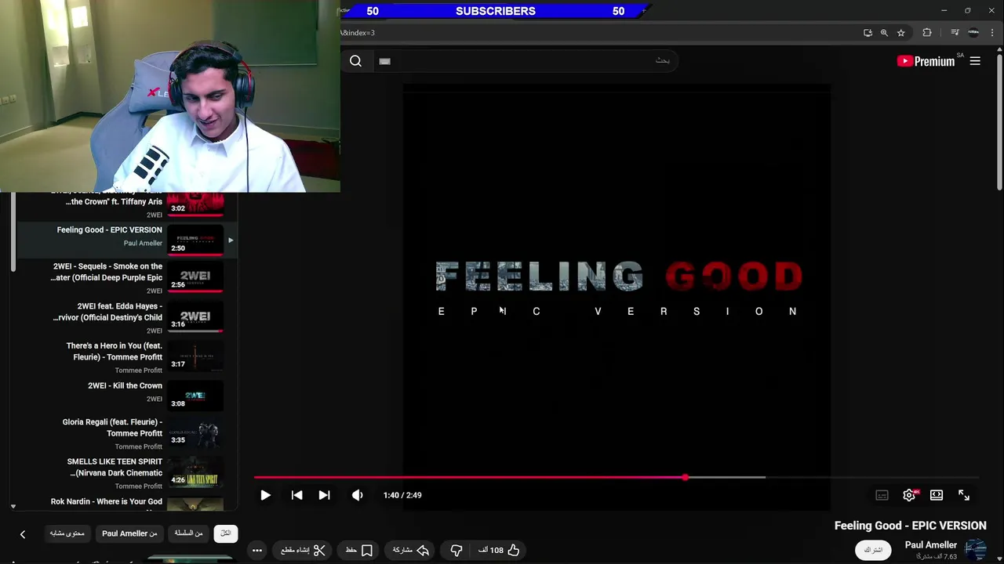This screenshot has height=564, width=1004.
Task: Click the 3:17 Hero in You thumbnail
Action: pos(195,356)
